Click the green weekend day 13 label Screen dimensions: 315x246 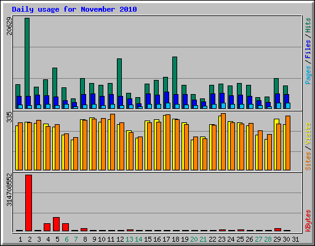(129, 239)
